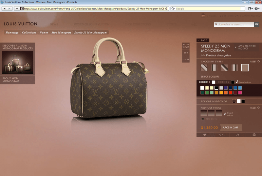Click Place In Cart

231,127
